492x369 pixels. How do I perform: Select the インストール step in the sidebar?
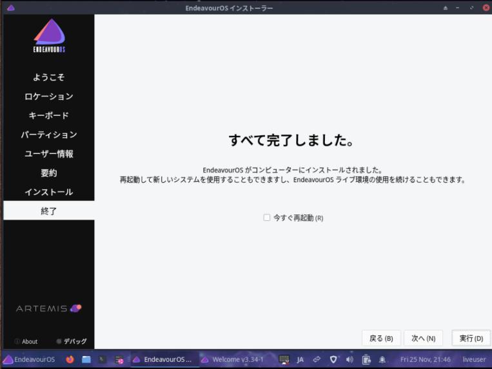pyautogui.click(x=49, y=192)
